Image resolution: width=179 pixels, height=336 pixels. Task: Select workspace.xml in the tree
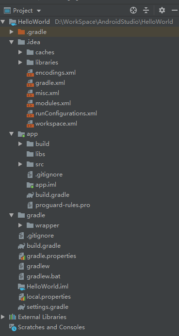[x=56, y=124]
